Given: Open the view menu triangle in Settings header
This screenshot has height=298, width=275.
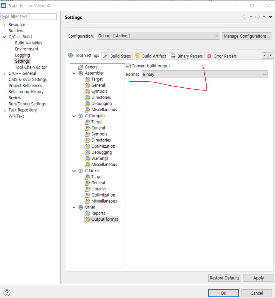Looking at the screenshot, I should tap(270, 17).
